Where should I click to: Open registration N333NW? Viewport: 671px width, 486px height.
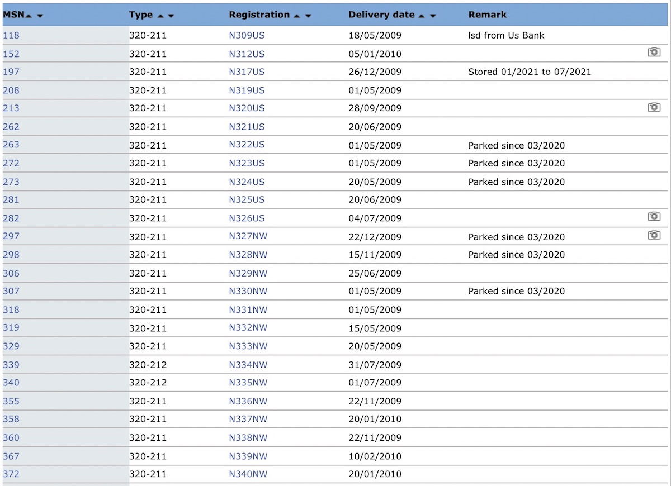[x=248, y=346]
